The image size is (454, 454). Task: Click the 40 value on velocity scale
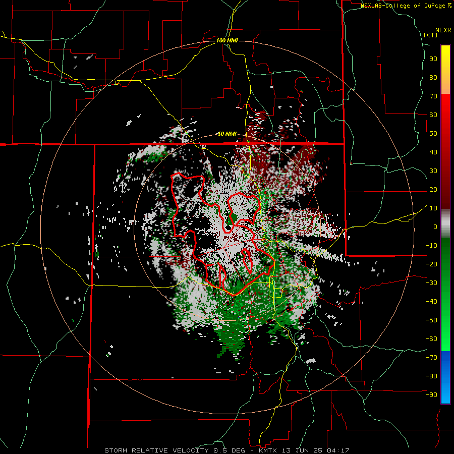pos(433,152)
